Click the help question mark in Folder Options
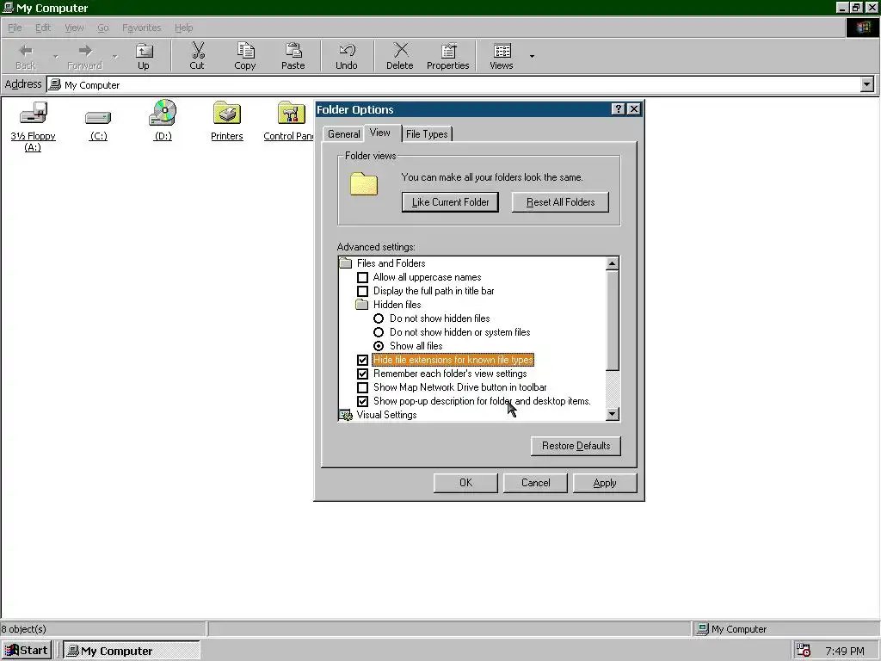Viewport: 881px width, 661px height. 618,109
